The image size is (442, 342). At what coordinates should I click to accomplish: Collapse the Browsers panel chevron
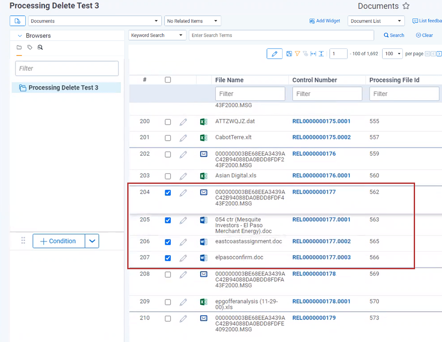click(20, 36)
